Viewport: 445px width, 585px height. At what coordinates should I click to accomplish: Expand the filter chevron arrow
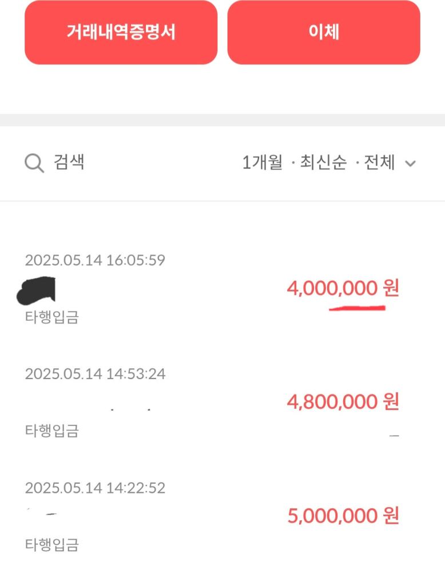(410, 164)
